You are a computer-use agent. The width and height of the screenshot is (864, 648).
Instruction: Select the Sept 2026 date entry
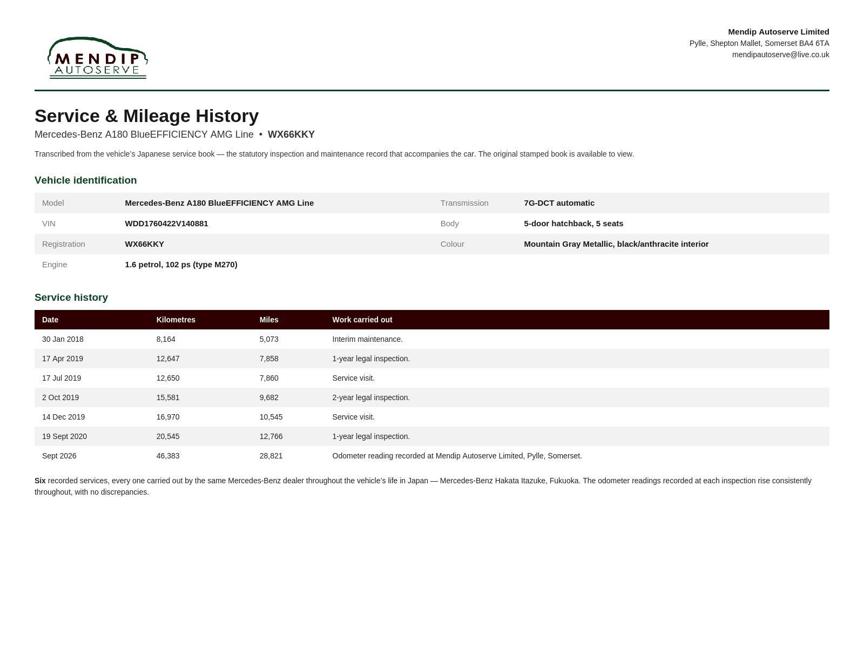pos(59,456)
